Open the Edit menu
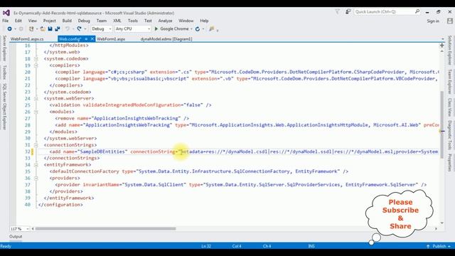Image resolution: width=455 pixels, height=256 pixels. point(18,21)
